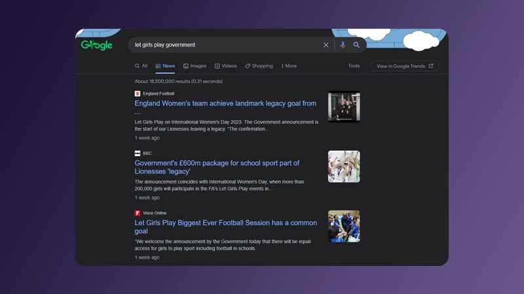Screen dimensions: 524x294
Task: Open Government's £600m package BBC article
Action: (217, 167)
